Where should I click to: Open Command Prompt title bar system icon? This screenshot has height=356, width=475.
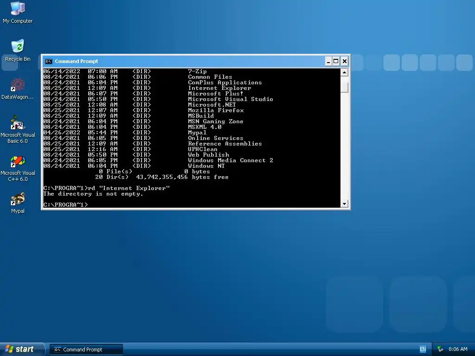coord(48,62)
